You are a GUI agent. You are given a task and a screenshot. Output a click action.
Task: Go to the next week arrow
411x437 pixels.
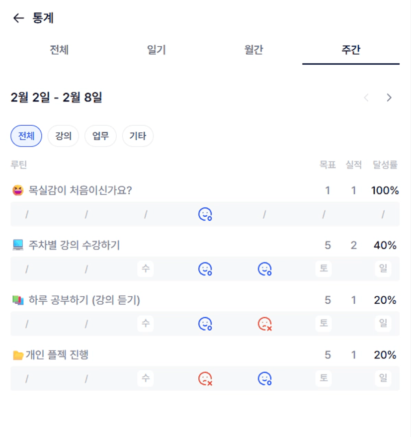(389, 97)
